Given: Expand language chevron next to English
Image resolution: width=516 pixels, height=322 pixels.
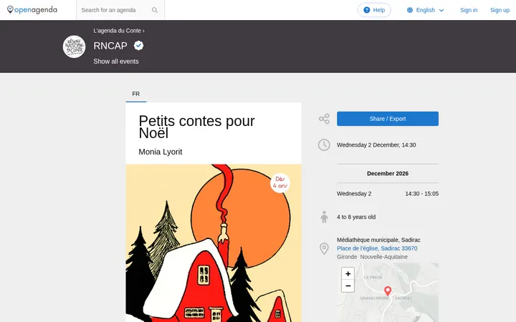Looking at the screenshot, I should coord(441,11).
